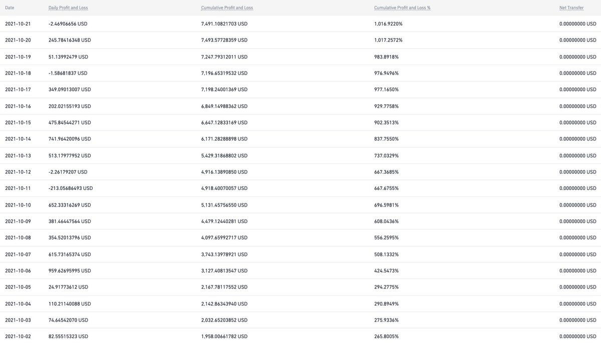Click daily profit 959.62695995 USD
The image size is (601, 343).
70,270
